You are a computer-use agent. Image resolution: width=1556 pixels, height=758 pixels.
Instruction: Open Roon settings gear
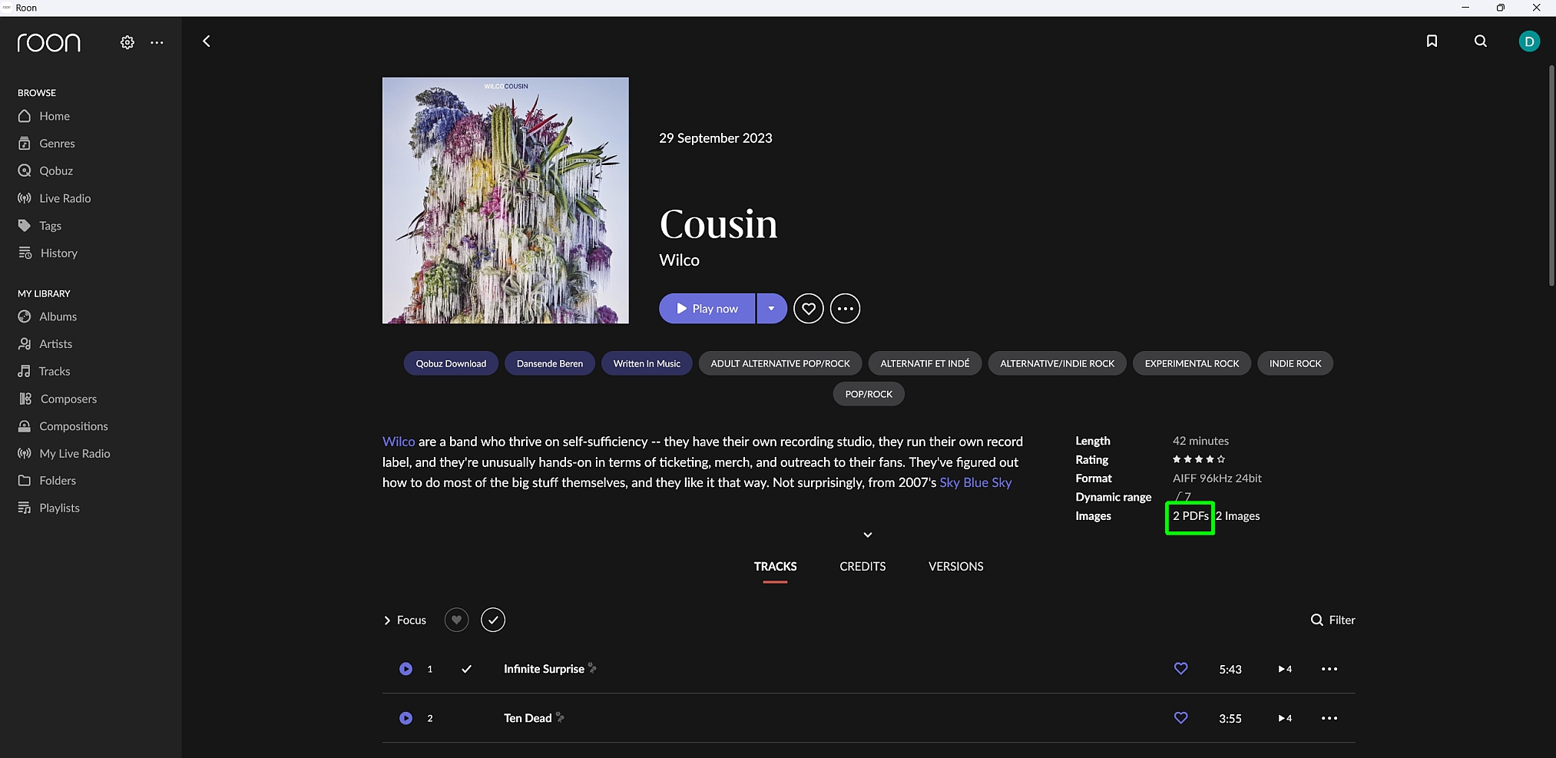point(127,42)
